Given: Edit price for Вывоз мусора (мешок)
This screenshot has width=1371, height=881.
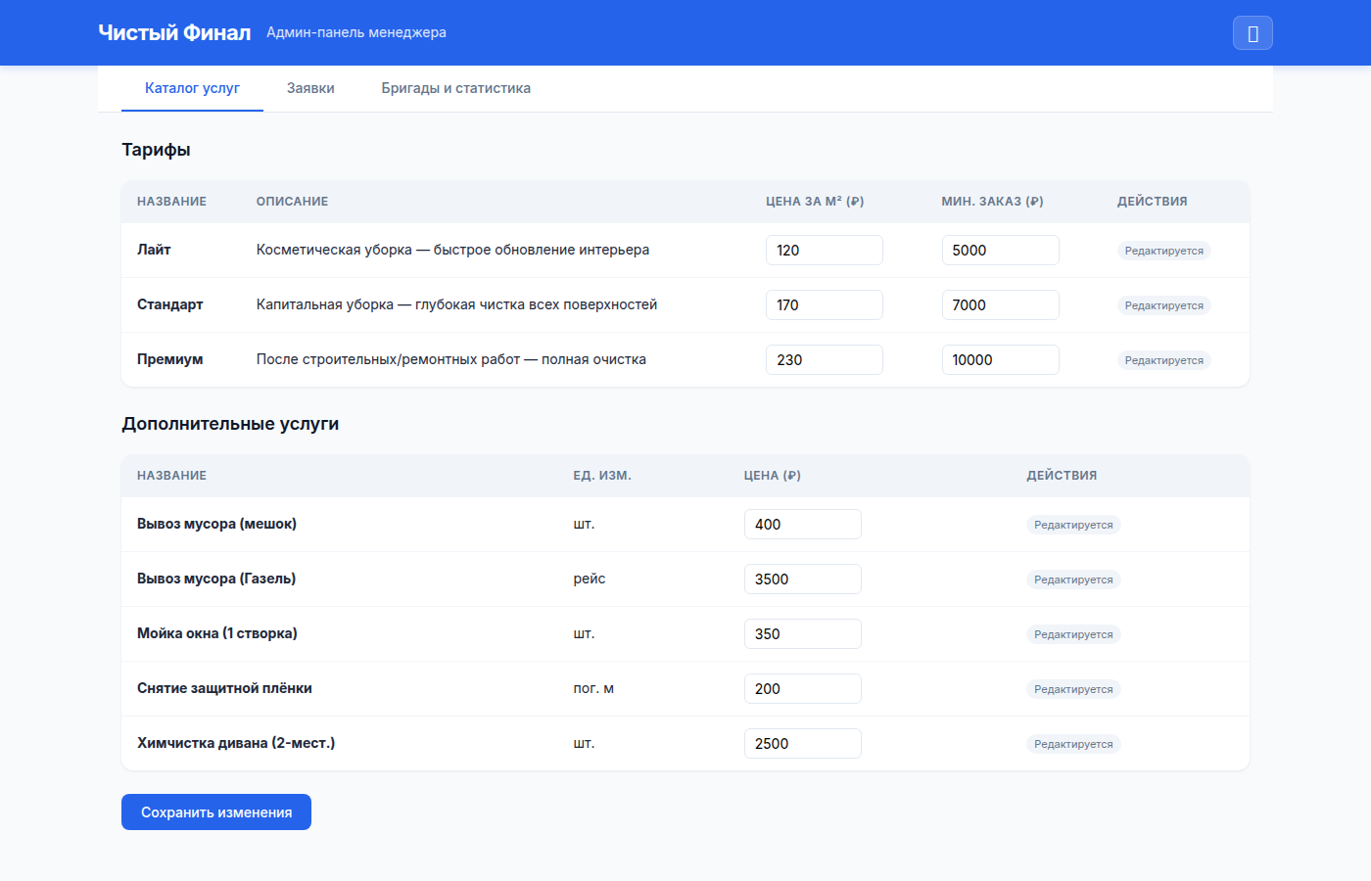Looking at the screenshot, I should click(x=803, y=525).
